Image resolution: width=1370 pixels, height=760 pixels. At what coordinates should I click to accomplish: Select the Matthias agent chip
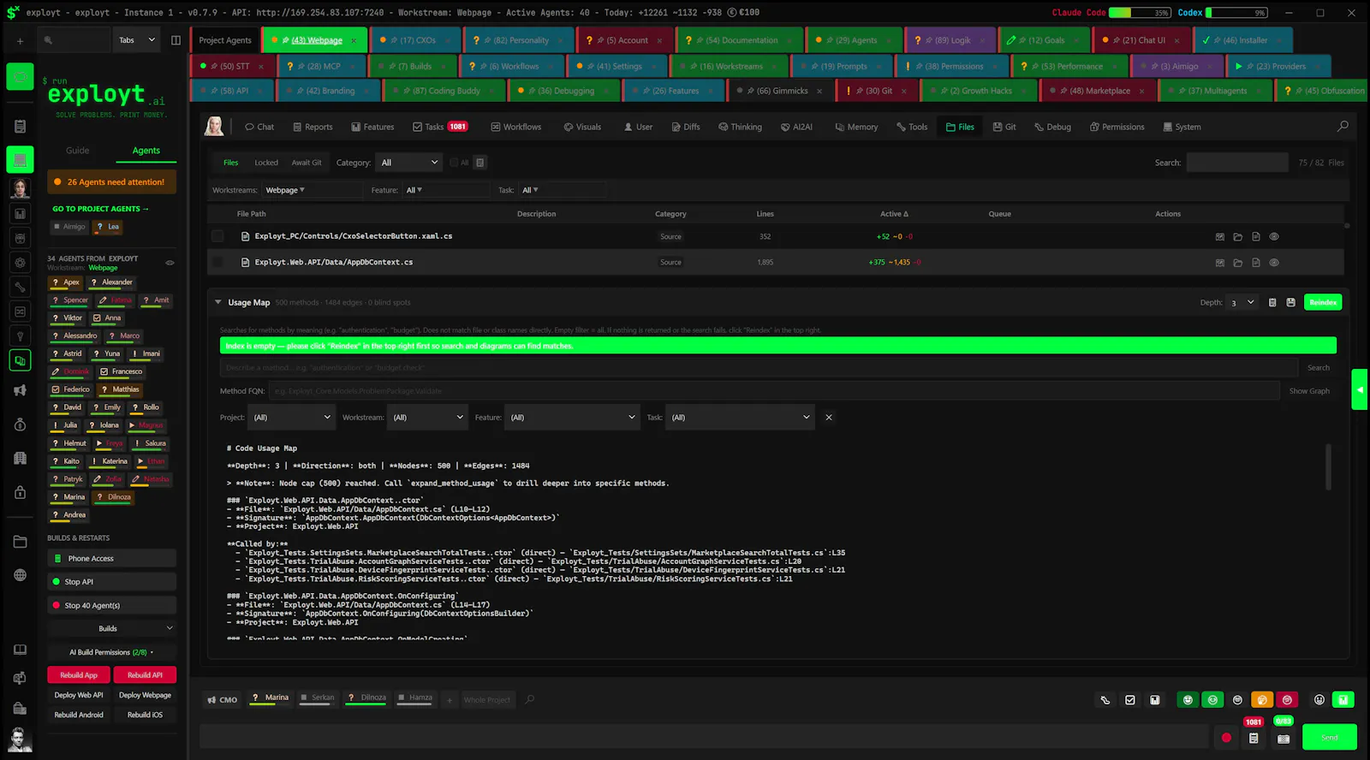coord(120,389)
